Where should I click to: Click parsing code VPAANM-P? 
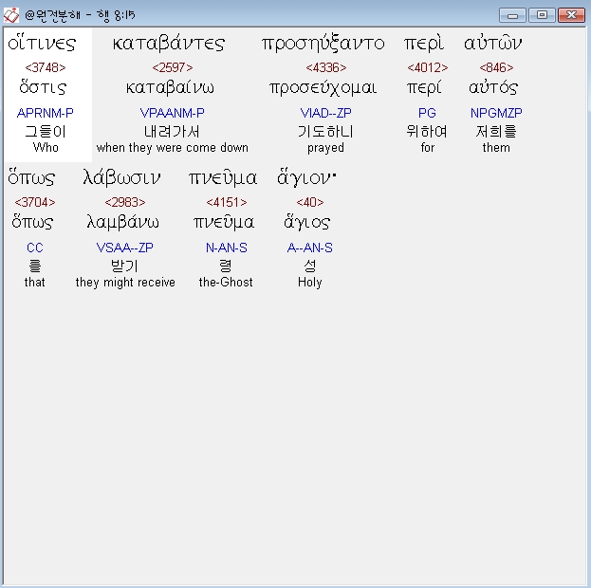(173, 113)
